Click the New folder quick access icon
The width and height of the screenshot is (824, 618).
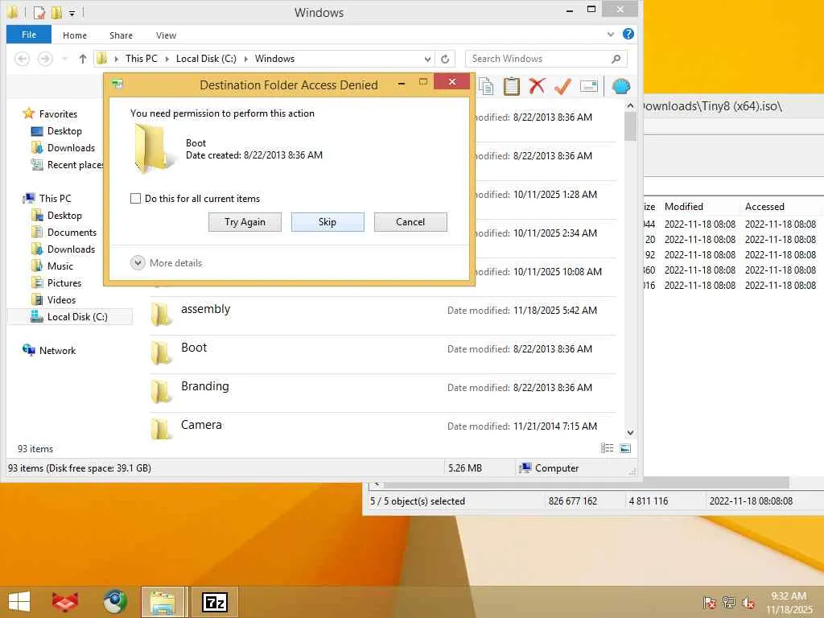click(x=56, y=12)
